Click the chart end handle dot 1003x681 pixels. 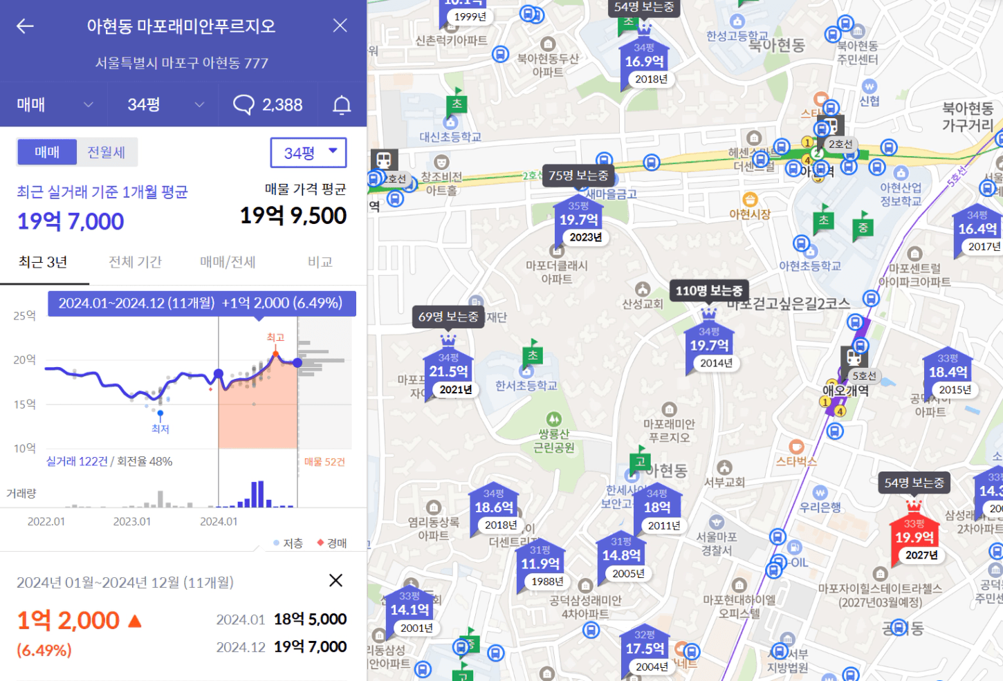pos(297,362)
